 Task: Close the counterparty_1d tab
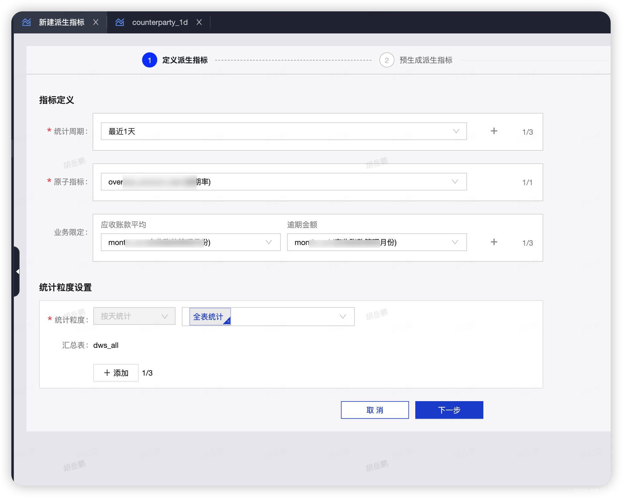[x=199, y=22]
